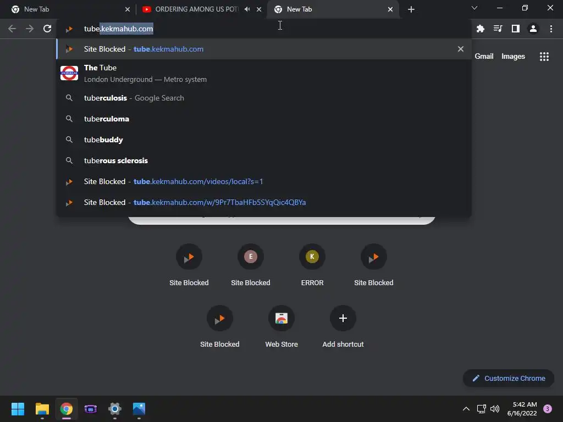Open a new tab with plus button
The image size is (563, 422).
pyautogui.click(x=411, y=9)
